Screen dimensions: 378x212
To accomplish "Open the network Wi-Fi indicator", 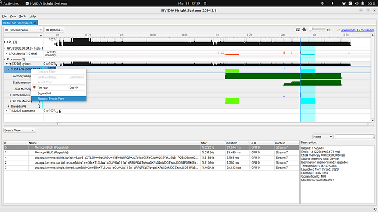I will [x=344, y=3].
